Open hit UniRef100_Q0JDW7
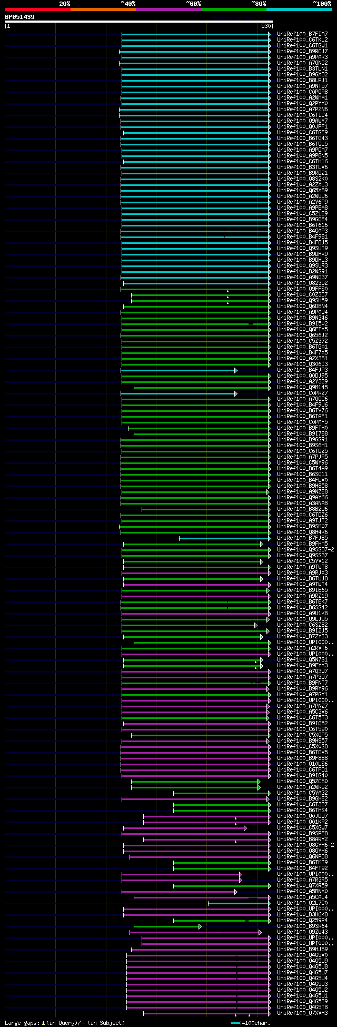The width and height of the screenshot is (337, 1027). [302, 816]
